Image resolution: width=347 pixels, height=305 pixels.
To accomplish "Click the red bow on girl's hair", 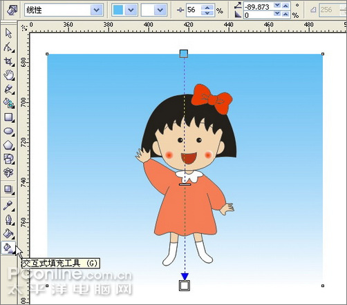I will coord(212,99).
